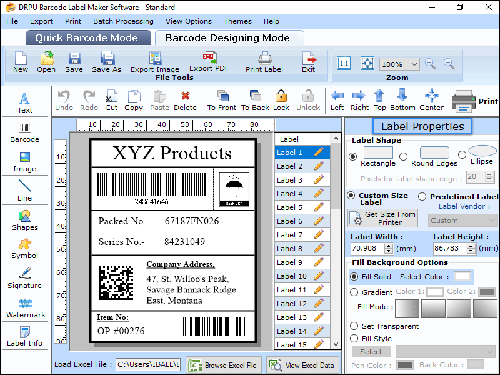Click the Save As icon
This screenshot has height=375, width=500.
coord(107,59)
